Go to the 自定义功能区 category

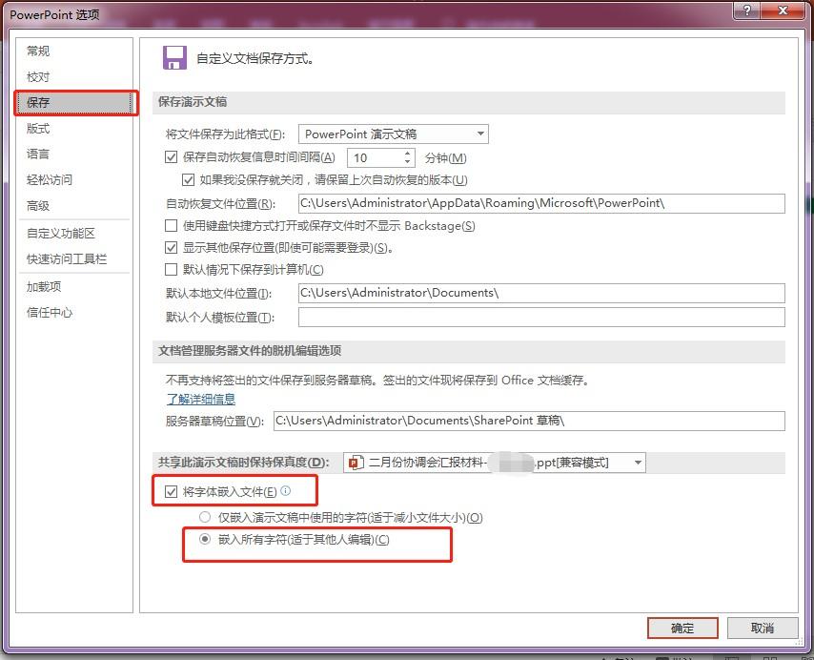(61, 233)
